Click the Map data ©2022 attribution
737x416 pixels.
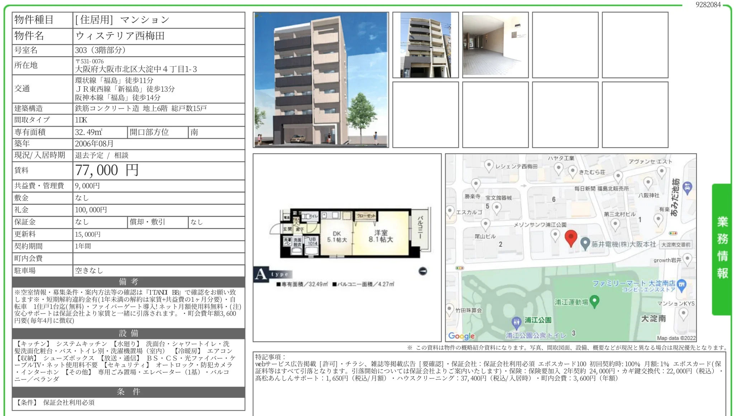(676, 338)
